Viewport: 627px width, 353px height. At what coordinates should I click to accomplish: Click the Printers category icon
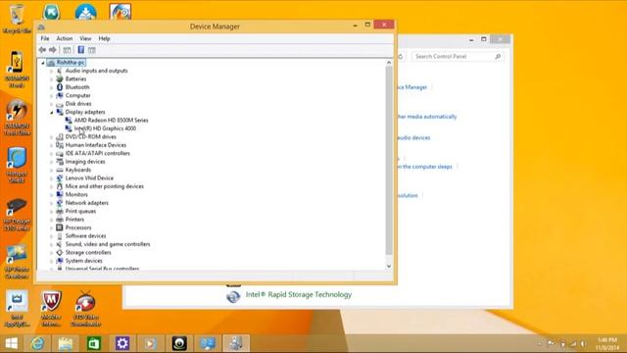tap(60, 220)
